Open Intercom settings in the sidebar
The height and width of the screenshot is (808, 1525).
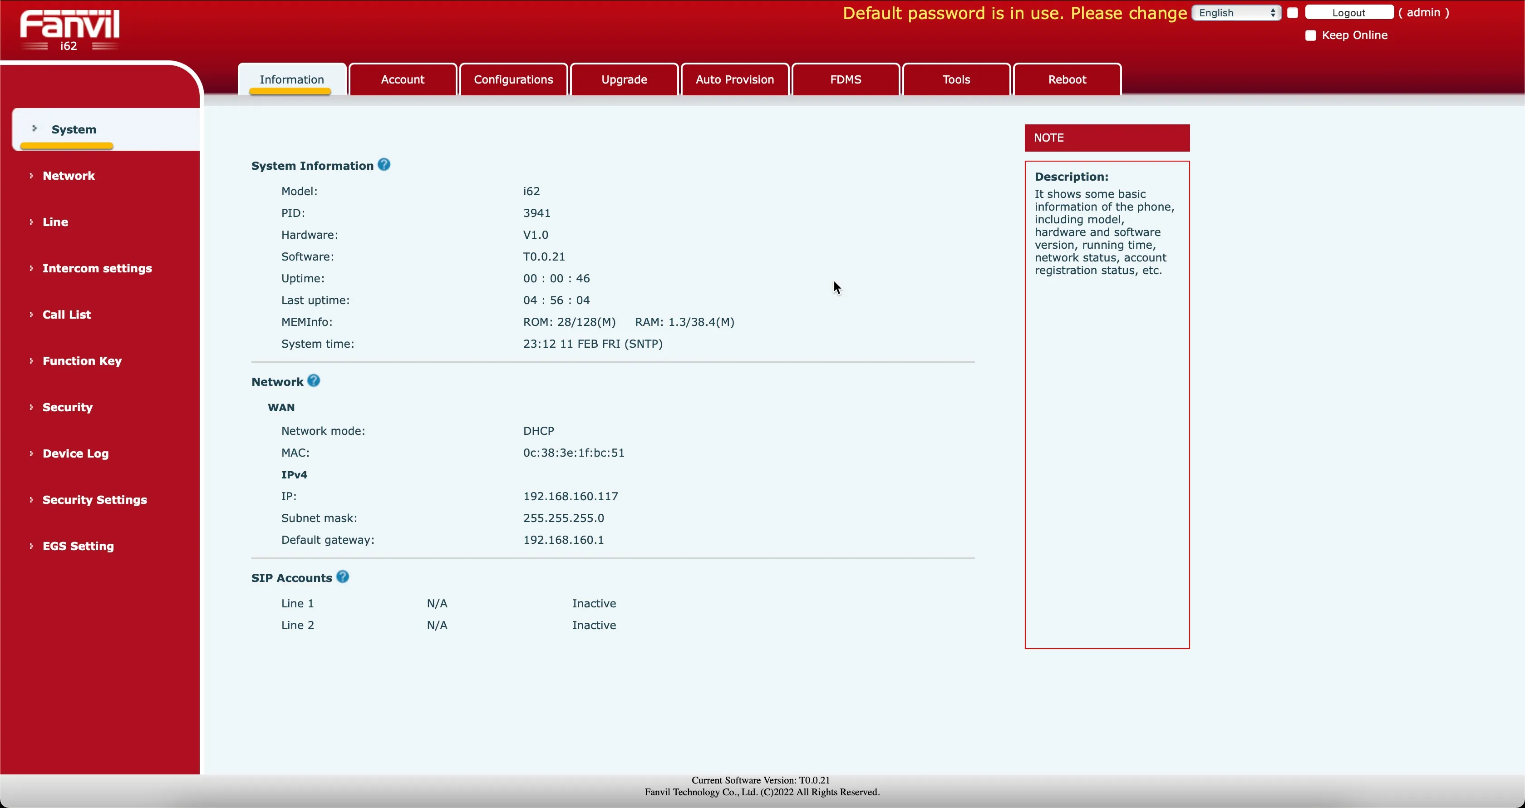97,268
